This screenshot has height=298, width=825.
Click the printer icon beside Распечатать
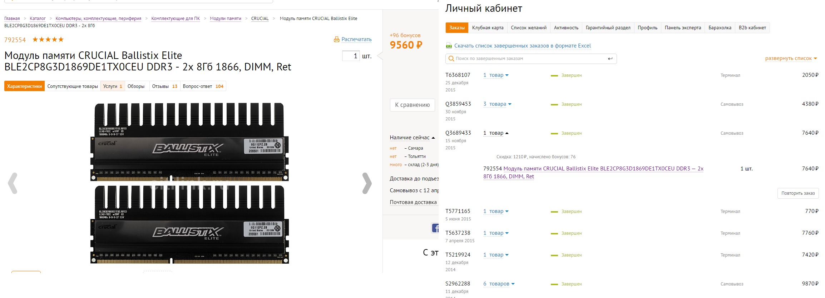coord(336,39)
